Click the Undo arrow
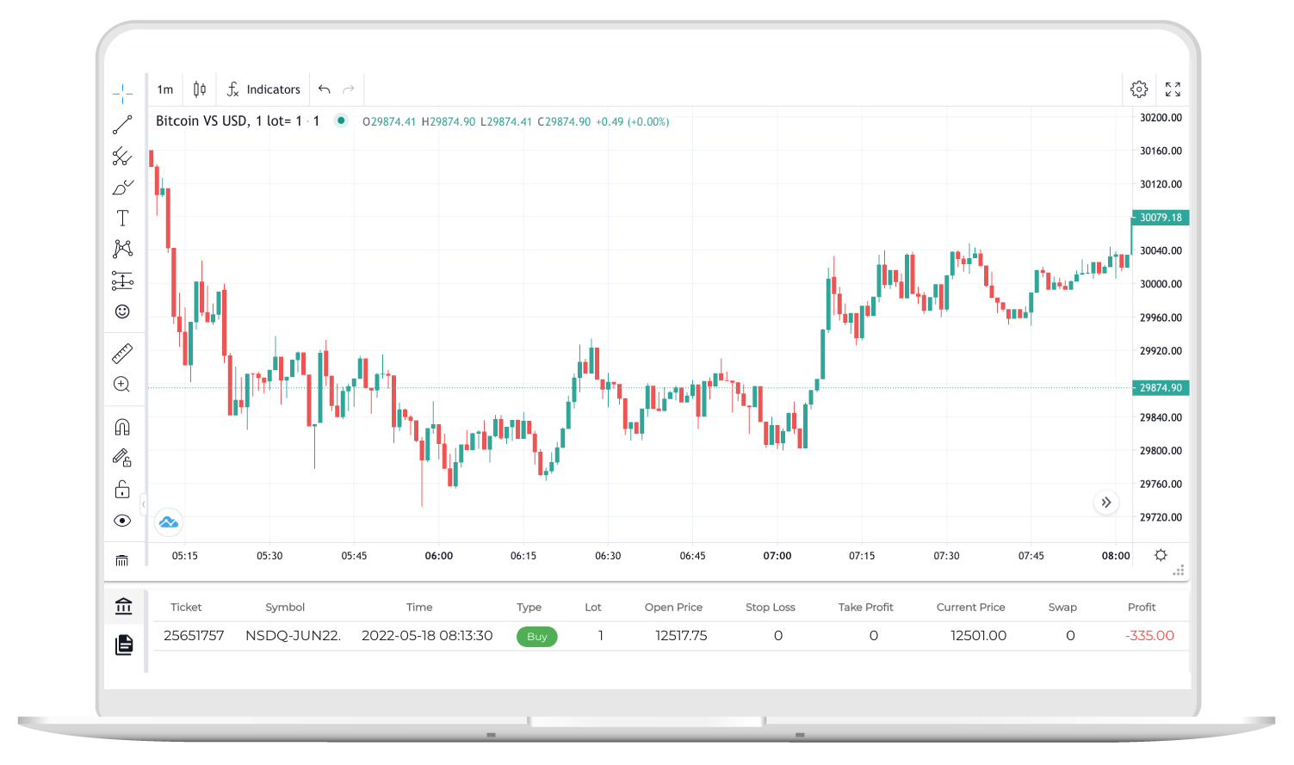Image resolution: width=1294 pixels, height=765 pixels. tap(324, 89)
